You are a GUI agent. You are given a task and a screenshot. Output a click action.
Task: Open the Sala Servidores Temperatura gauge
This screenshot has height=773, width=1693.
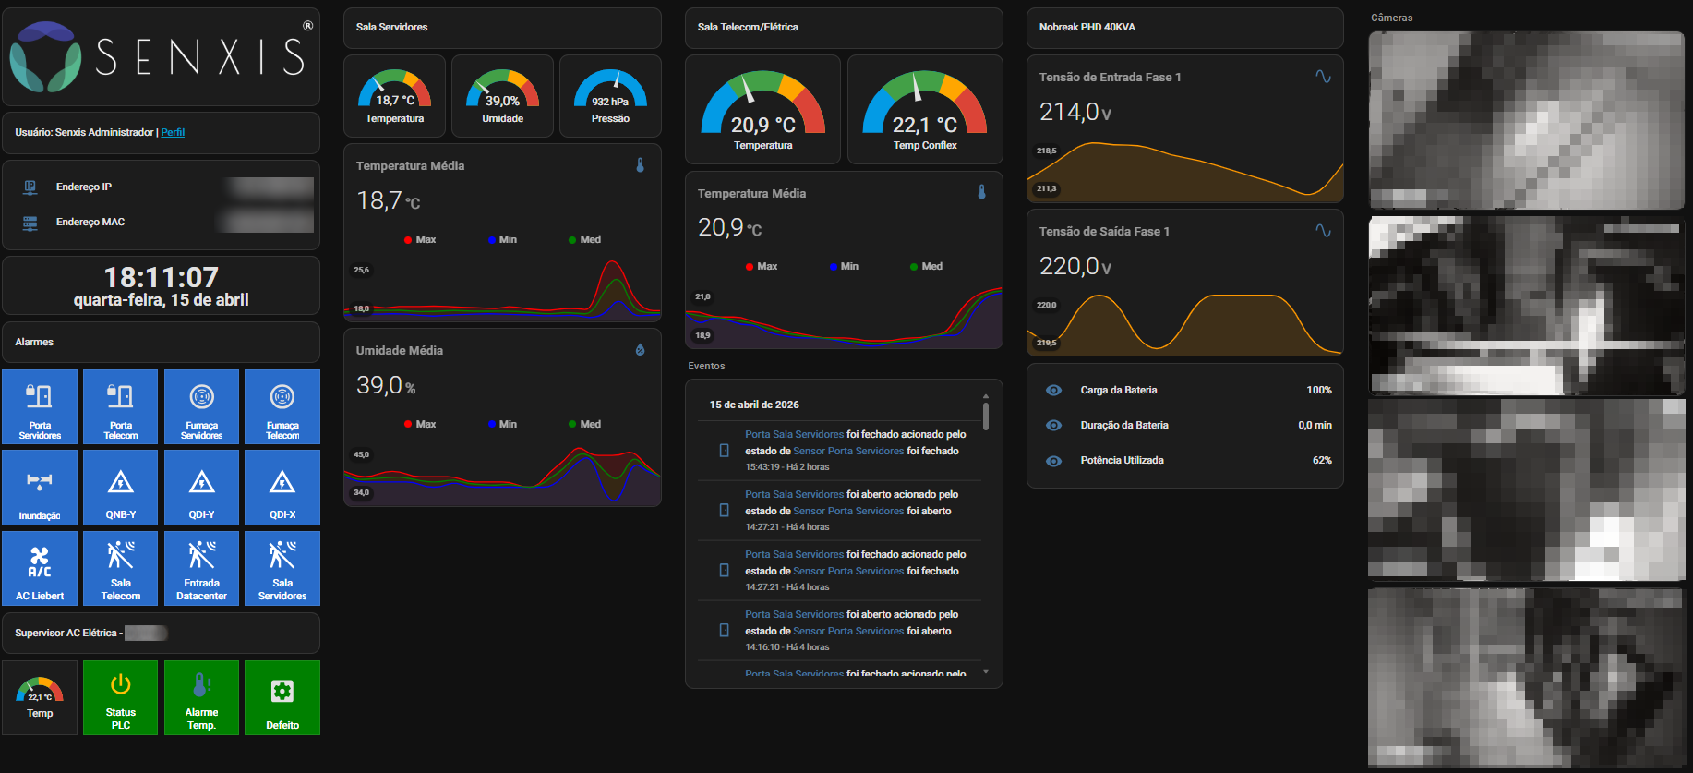(x=394, y=96)
